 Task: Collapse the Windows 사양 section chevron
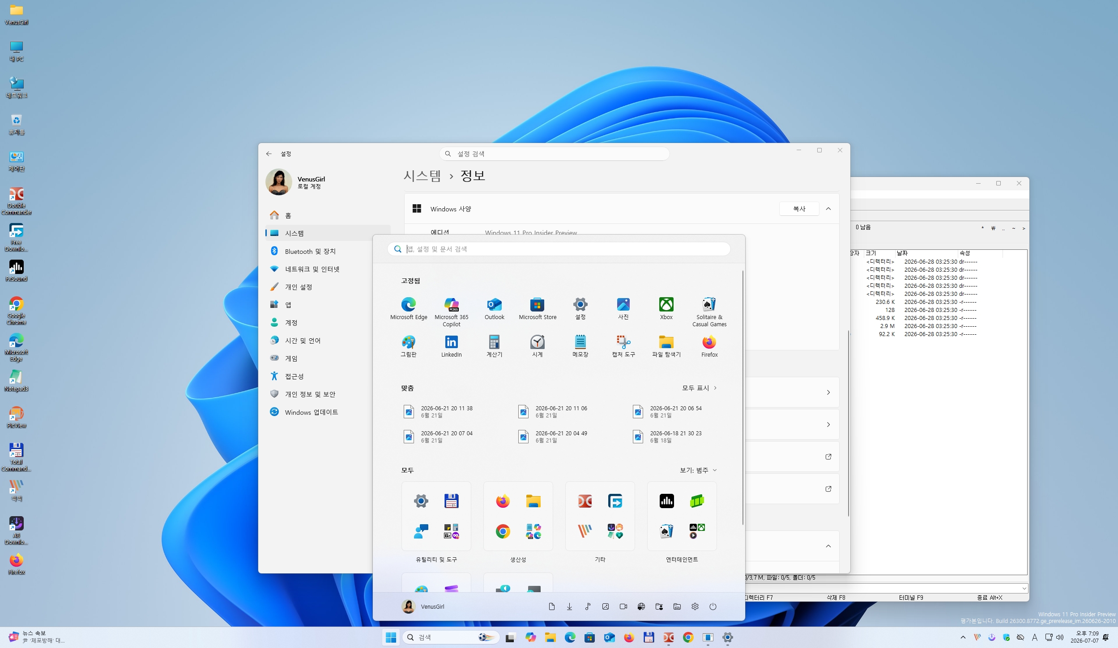coord(828,209)
